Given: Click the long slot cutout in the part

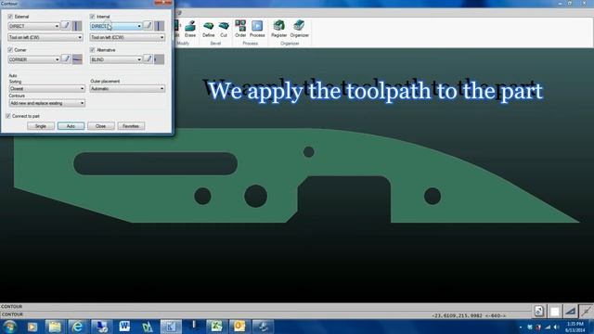Looking at the screenshot, I should 155,163.
